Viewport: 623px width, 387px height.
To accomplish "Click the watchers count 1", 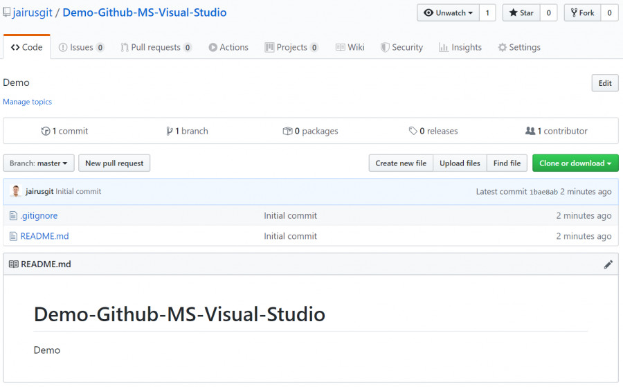I will tap(487, 12).
